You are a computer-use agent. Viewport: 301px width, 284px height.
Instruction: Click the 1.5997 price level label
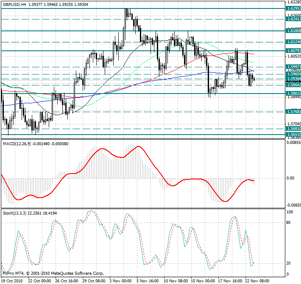pyautogui.click(x=293, y=67)
